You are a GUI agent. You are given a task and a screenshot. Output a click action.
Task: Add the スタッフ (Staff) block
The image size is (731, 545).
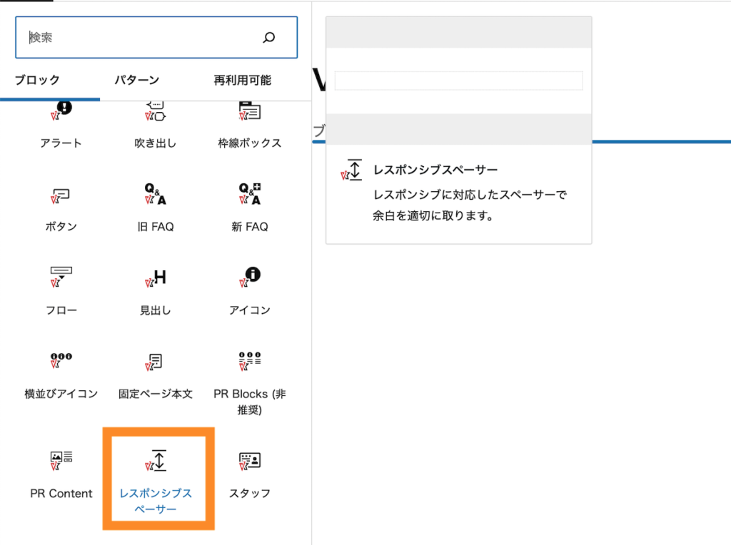click(250, 474)
